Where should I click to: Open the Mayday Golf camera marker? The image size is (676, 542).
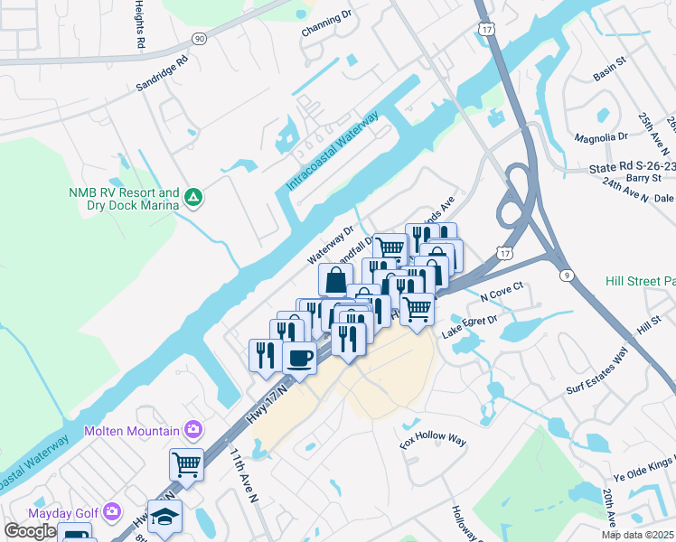[x=113, y=512]
